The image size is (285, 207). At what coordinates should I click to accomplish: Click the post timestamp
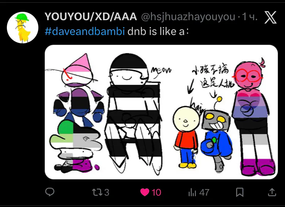tap(250, 17)
